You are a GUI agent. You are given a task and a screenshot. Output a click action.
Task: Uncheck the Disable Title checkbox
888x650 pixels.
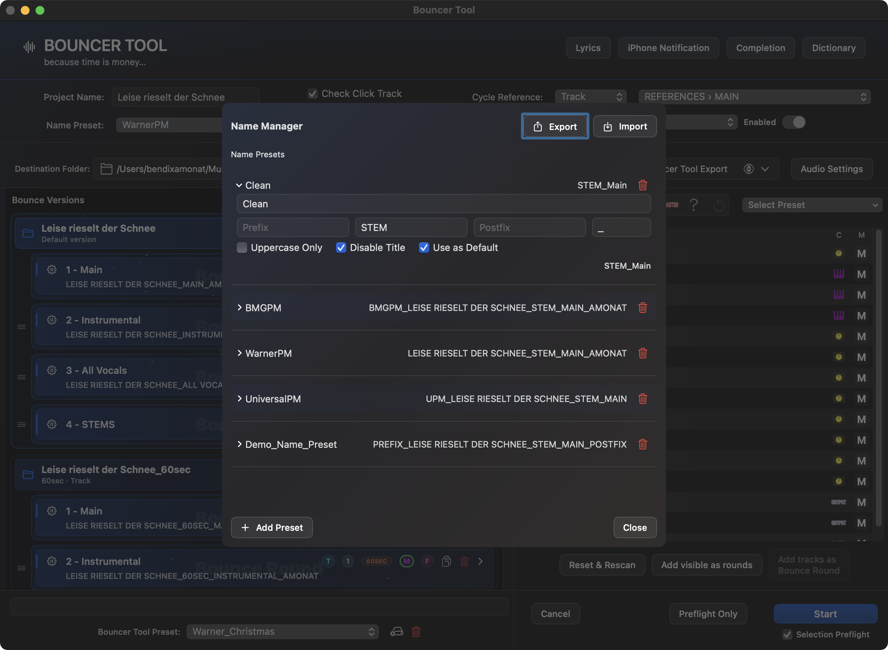coord(341,248)
